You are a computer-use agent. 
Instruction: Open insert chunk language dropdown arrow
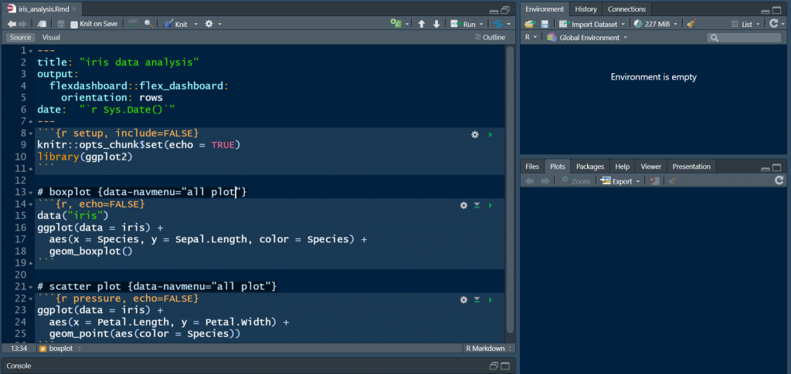click(407, 24)
